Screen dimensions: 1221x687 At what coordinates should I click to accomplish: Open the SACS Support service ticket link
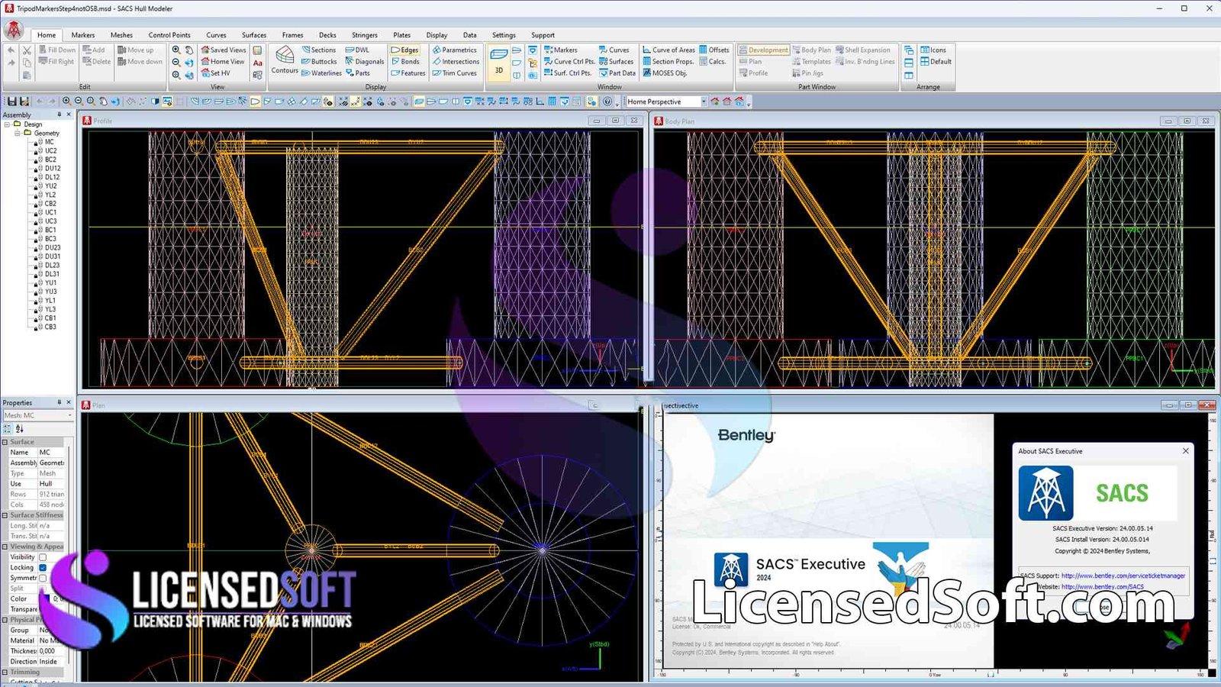(1123, 576)
